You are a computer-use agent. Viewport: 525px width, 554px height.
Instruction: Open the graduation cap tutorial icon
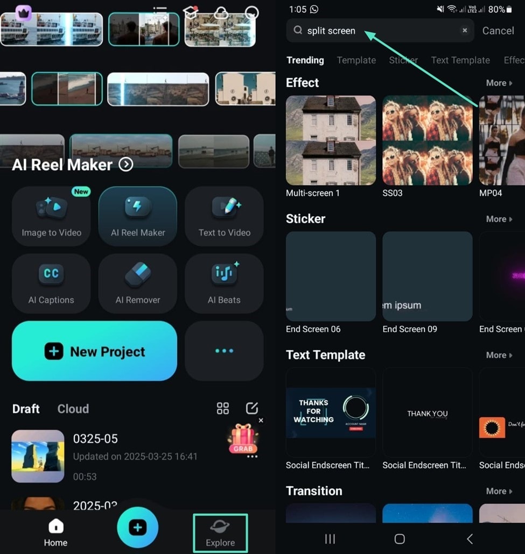pyautogui.click(x=191, y=13)
